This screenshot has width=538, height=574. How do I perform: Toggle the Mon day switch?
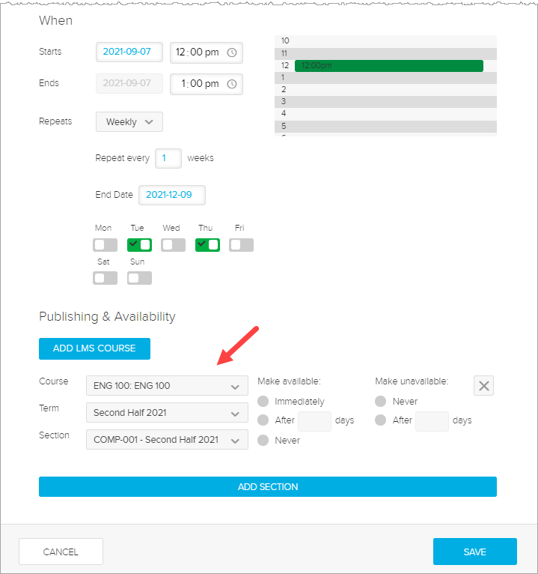coord(105,244)
